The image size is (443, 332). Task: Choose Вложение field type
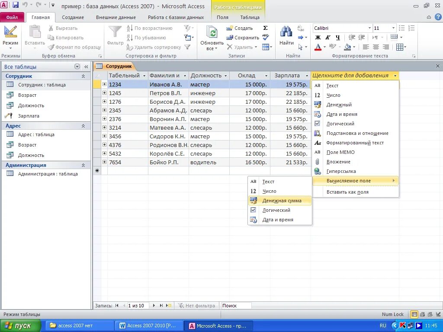(x=356, y=162)
